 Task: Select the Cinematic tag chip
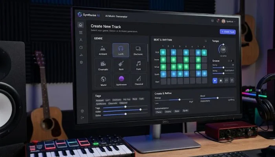pyautogui.click(x=113, y=103)
